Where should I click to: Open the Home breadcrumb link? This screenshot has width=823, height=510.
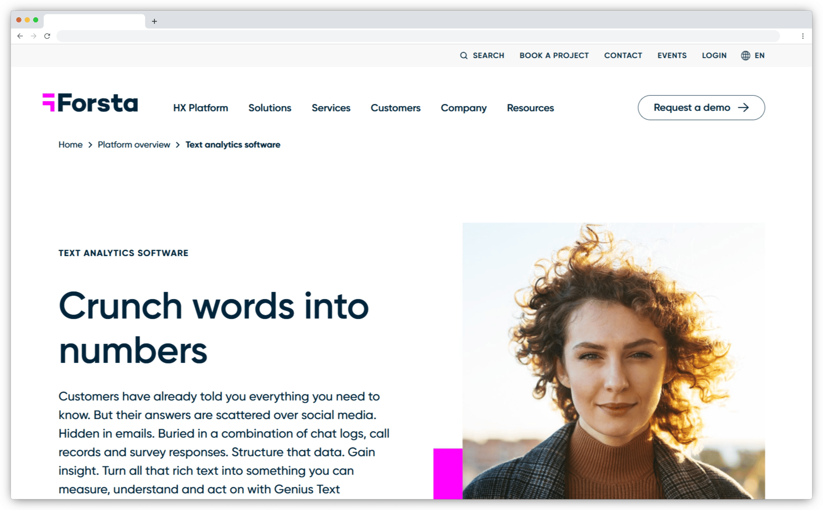70,144
